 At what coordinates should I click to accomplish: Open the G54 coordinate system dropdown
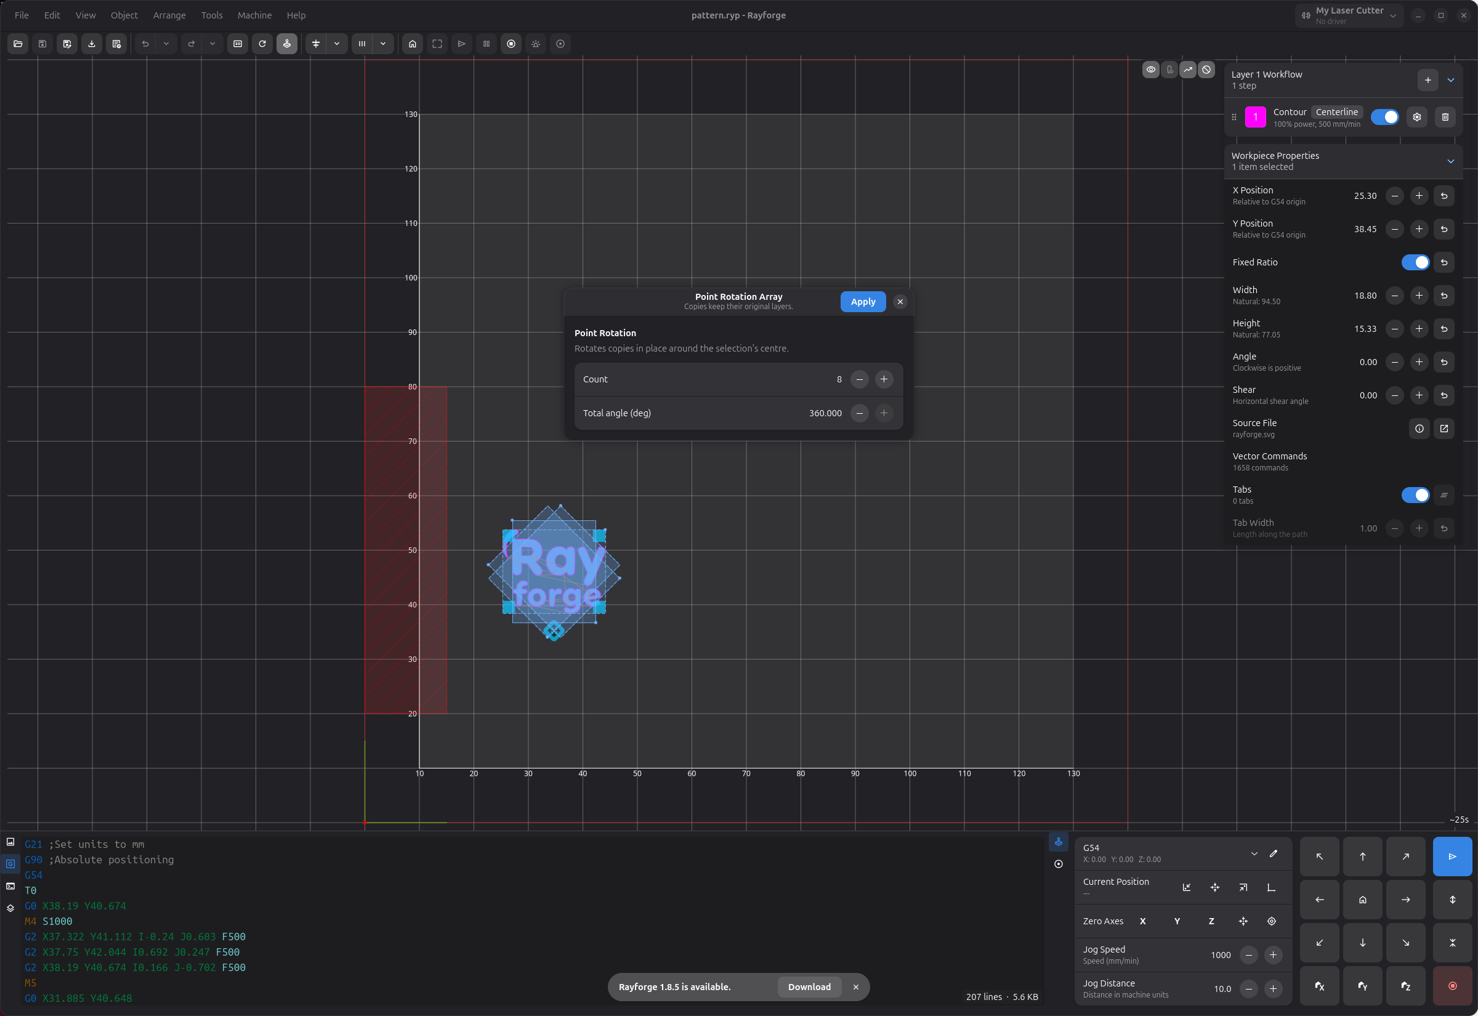point(1254,853)
